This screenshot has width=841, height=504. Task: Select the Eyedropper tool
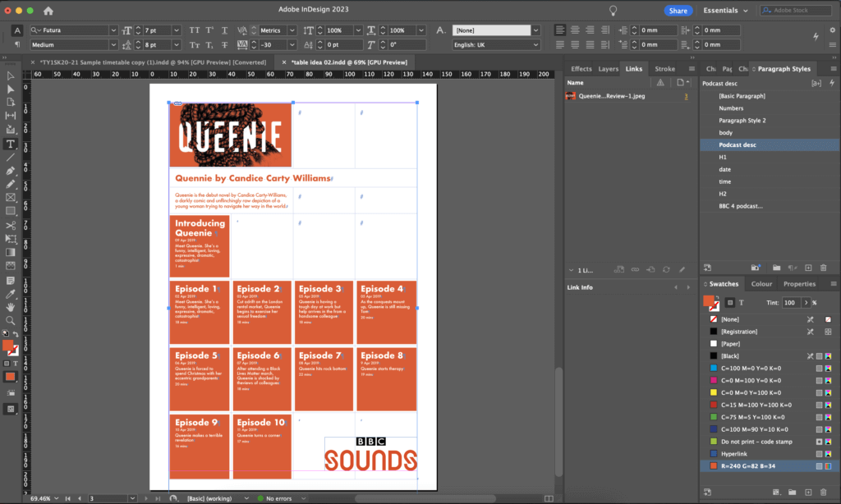pos(10,294)
